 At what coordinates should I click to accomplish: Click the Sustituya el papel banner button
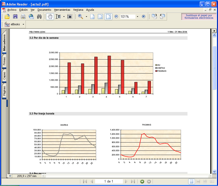199,16
